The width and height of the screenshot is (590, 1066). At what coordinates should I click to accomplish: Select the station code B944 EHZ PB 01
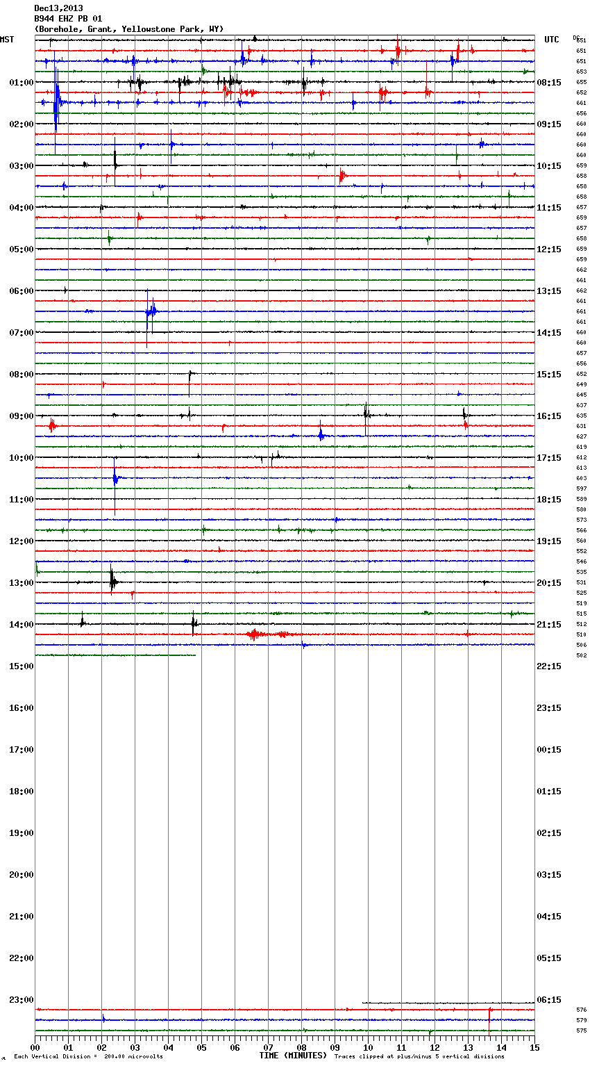[x=68, y=19]
